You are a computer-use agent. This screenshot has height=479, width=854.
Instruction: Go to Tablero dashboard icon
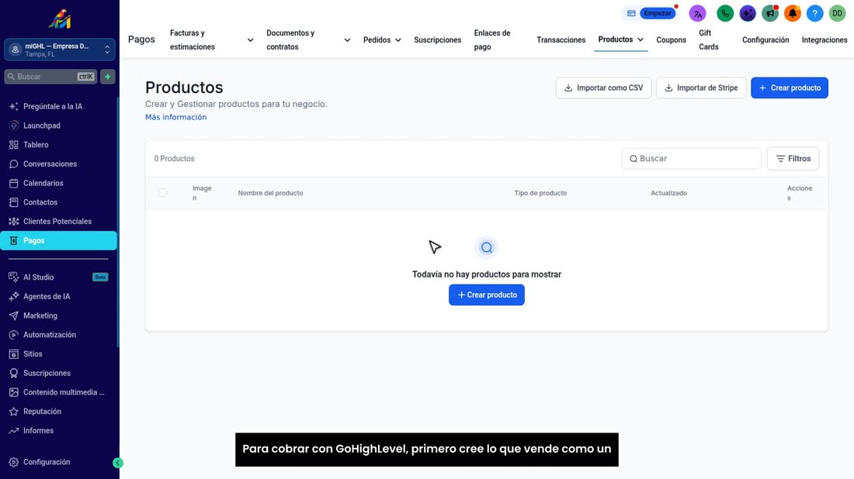coord(14,145)
